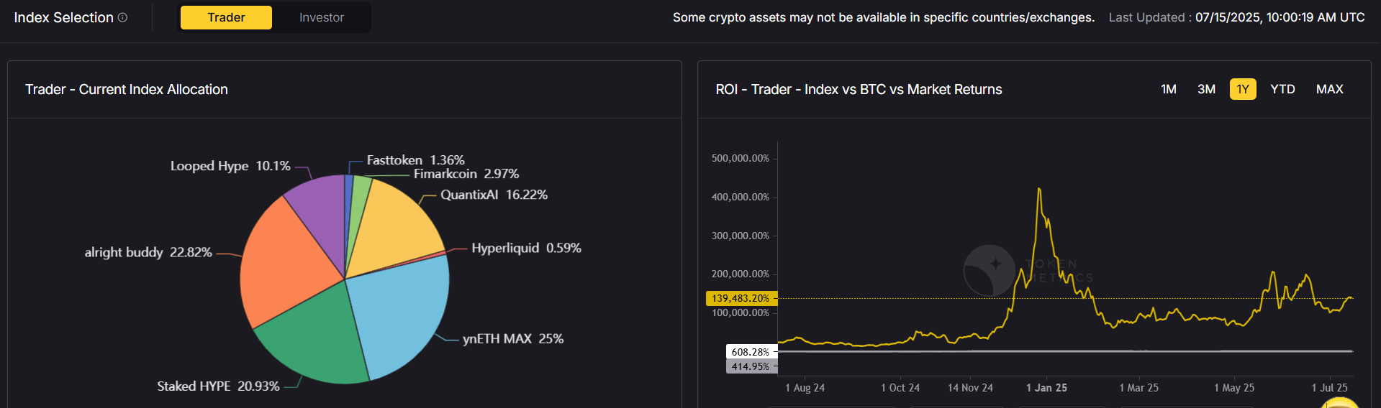This screenshot has width=1381, height=408.
Task: Click the yellow QuantixAI pie slice
Action: pyautogui.click(x=392, y=226)
